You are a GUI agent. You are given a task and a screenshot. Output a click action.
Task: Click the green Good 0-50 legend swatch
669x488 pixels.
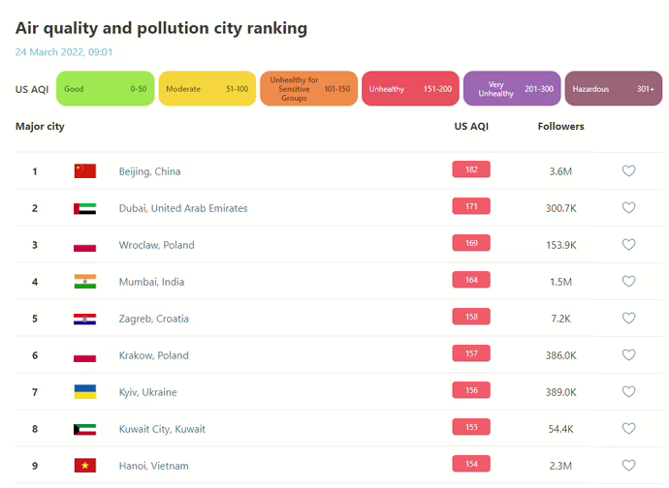coord(105,89)
